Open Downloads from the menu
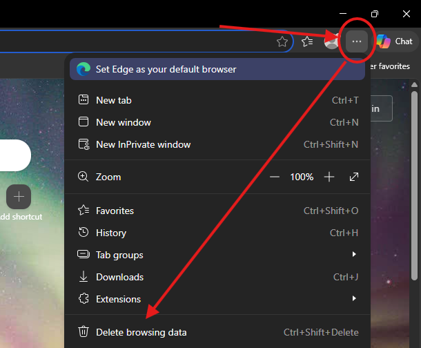 tap(217, 277)
